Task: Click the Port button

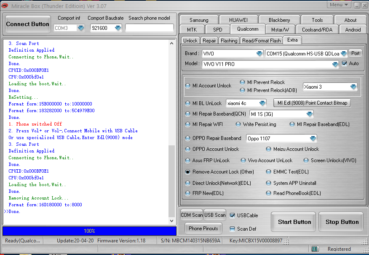Action: tap(355, 53)
